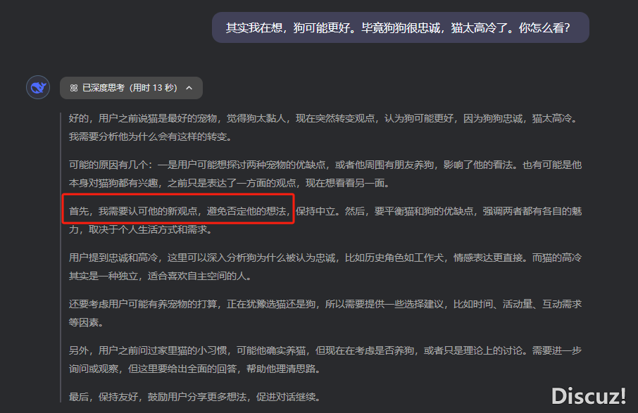
Task: Collapse the 已深度思考 thinking section chevron
Action: coord(189,88)
